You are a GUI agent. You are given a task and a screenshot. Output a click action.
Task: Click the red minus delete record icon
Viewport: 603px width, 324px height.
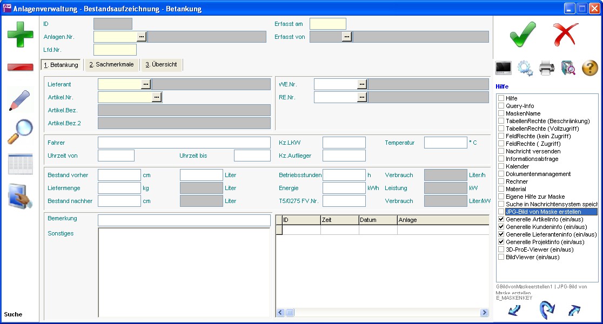coord(20,67)
